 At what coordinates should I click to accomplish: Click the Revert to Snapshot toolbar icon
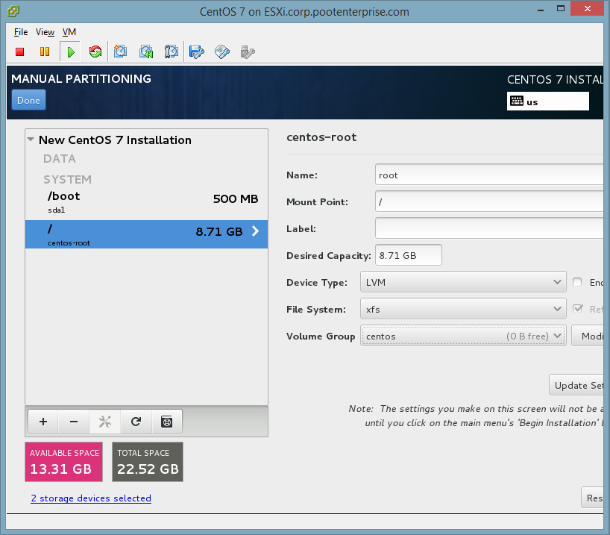pos(146,51)
